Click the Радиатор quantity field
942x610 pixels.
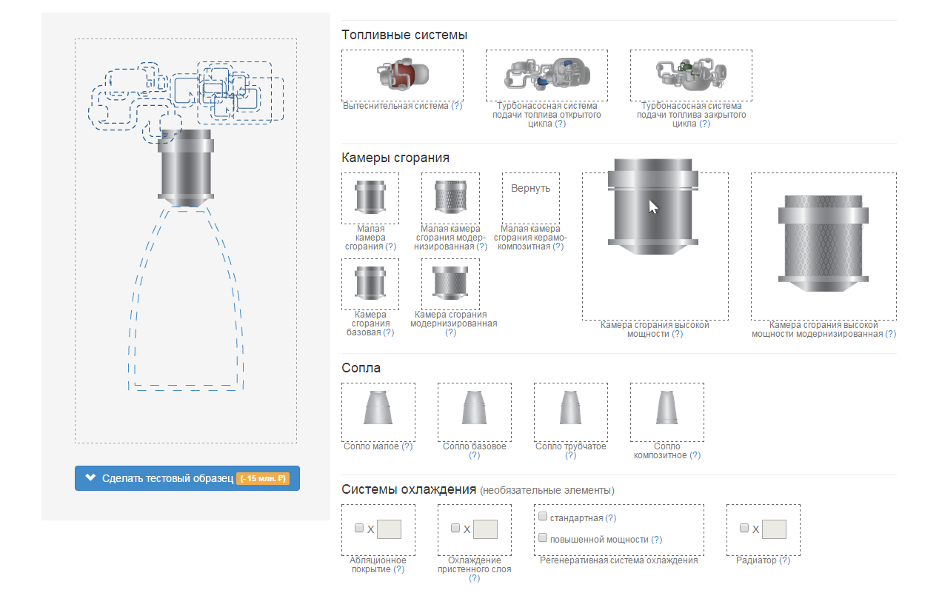(774, 529)
